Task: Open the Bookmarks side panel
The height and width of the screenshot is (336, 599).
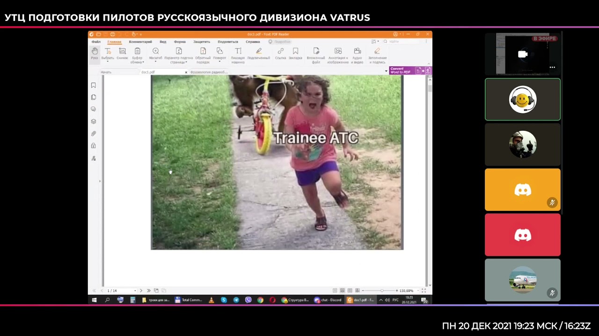Action: (94, 85)
